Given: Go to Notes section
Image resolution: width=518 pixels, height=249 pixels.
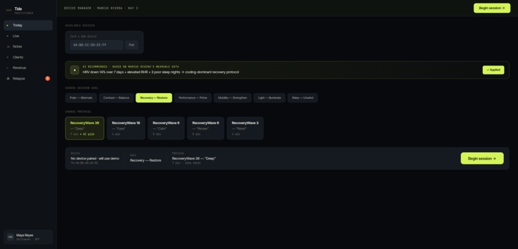Looking at the screenshot, I should tap(28, 46).
